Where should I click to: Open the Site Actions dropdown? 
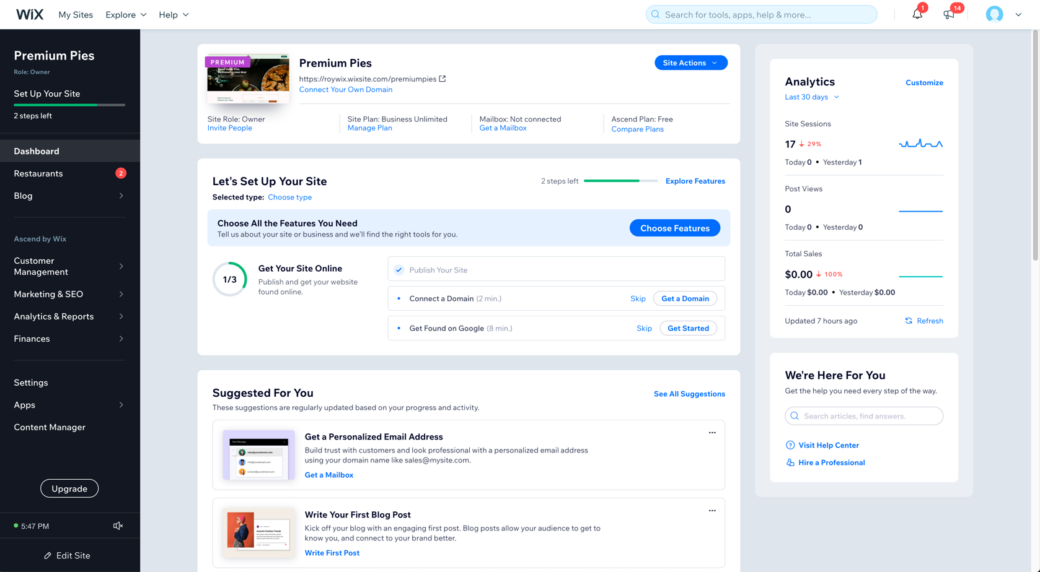pos(690,63)
